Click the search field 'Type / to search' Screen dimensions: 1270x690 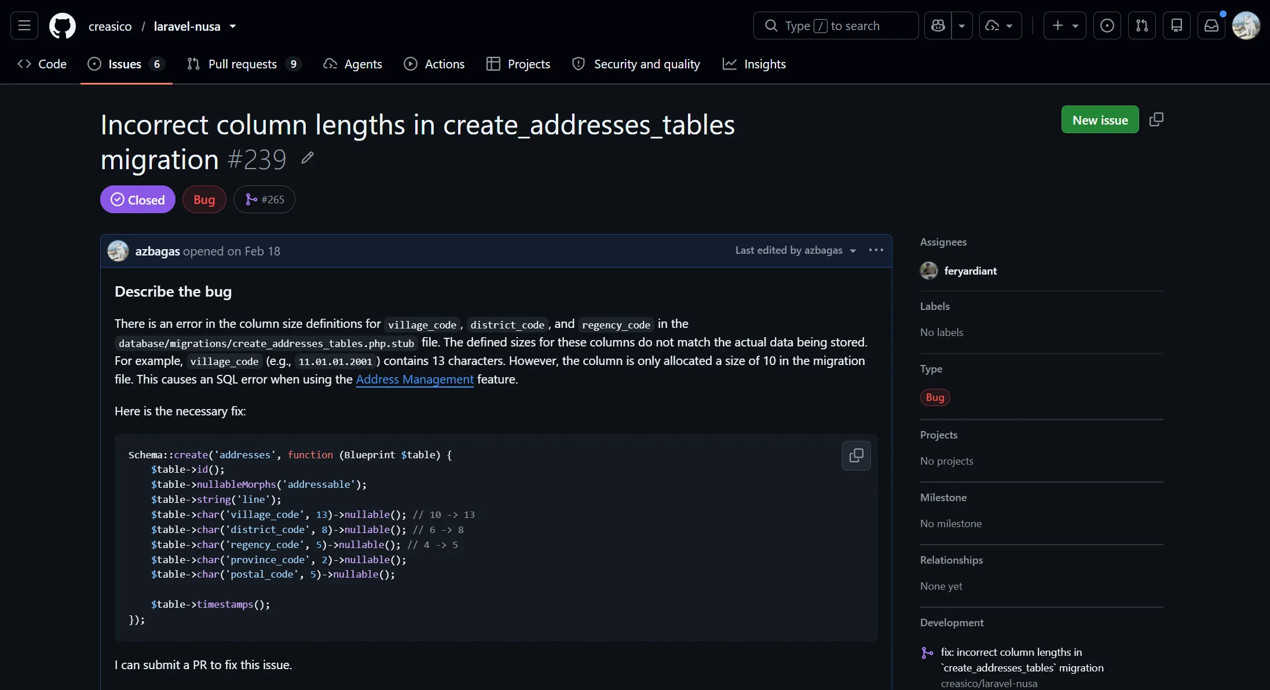(x=836, y=25)
